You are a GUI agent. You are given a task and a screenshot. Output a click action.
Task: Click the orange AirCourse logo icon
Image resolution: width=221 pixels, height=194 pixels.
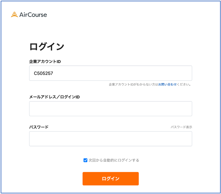coord(14,15)
